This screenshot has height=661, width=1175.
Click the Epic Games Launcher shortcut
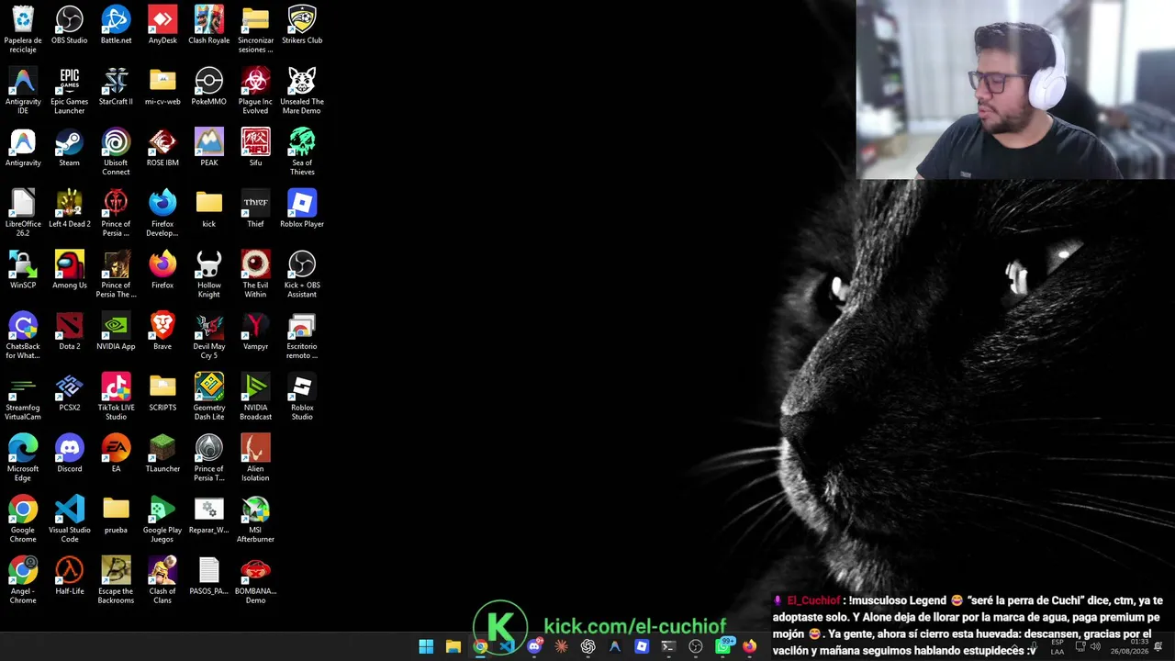click(x=69, y=91)
